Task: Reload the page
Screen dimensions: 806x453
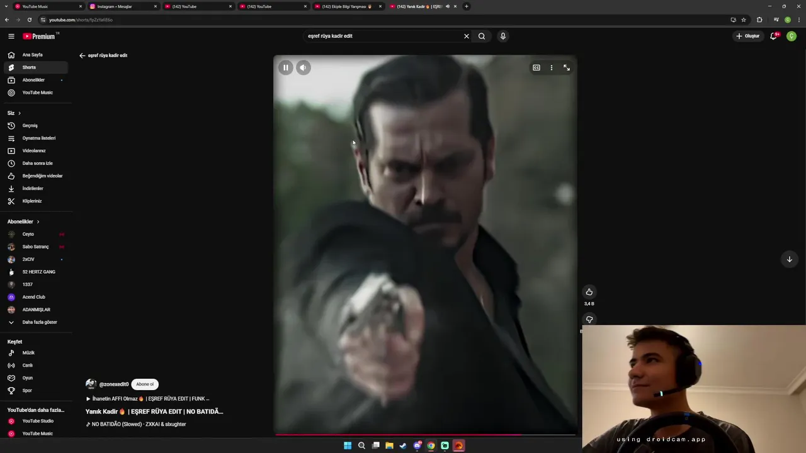Action: coord(29,20)
